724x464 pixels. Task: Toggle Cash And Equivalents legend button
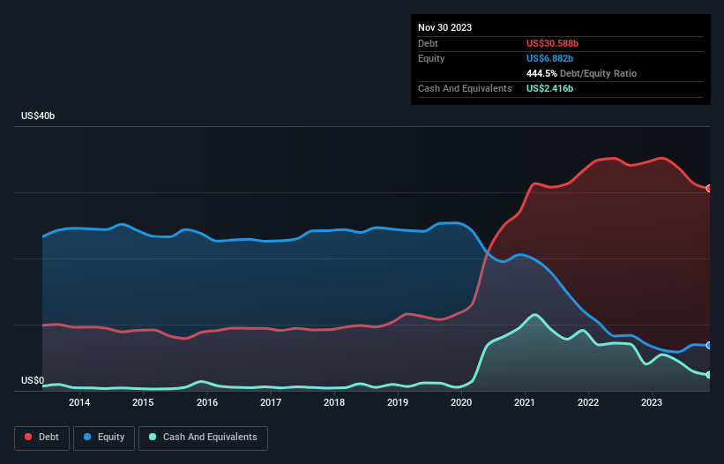[x=203, y=438]
